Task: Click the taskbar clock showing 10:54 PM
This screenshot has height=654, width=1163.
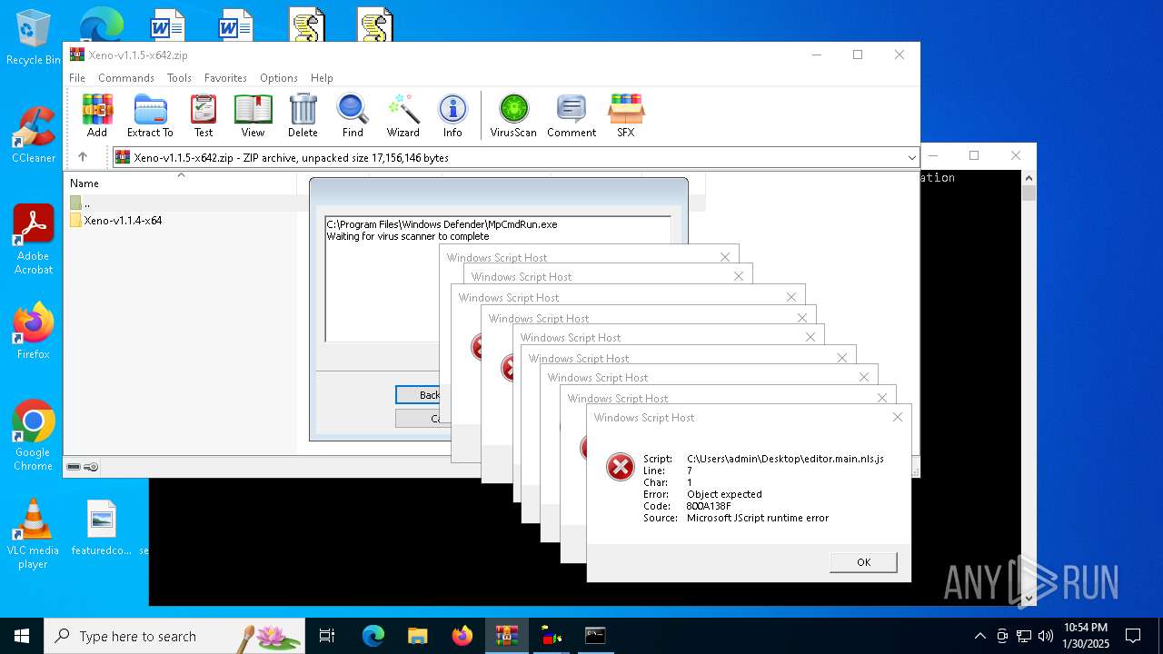Action: click(1086, 636)
